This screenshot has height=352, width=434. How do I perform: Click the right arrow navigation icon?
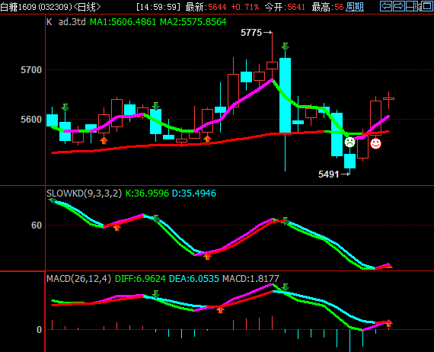(398, 6)
